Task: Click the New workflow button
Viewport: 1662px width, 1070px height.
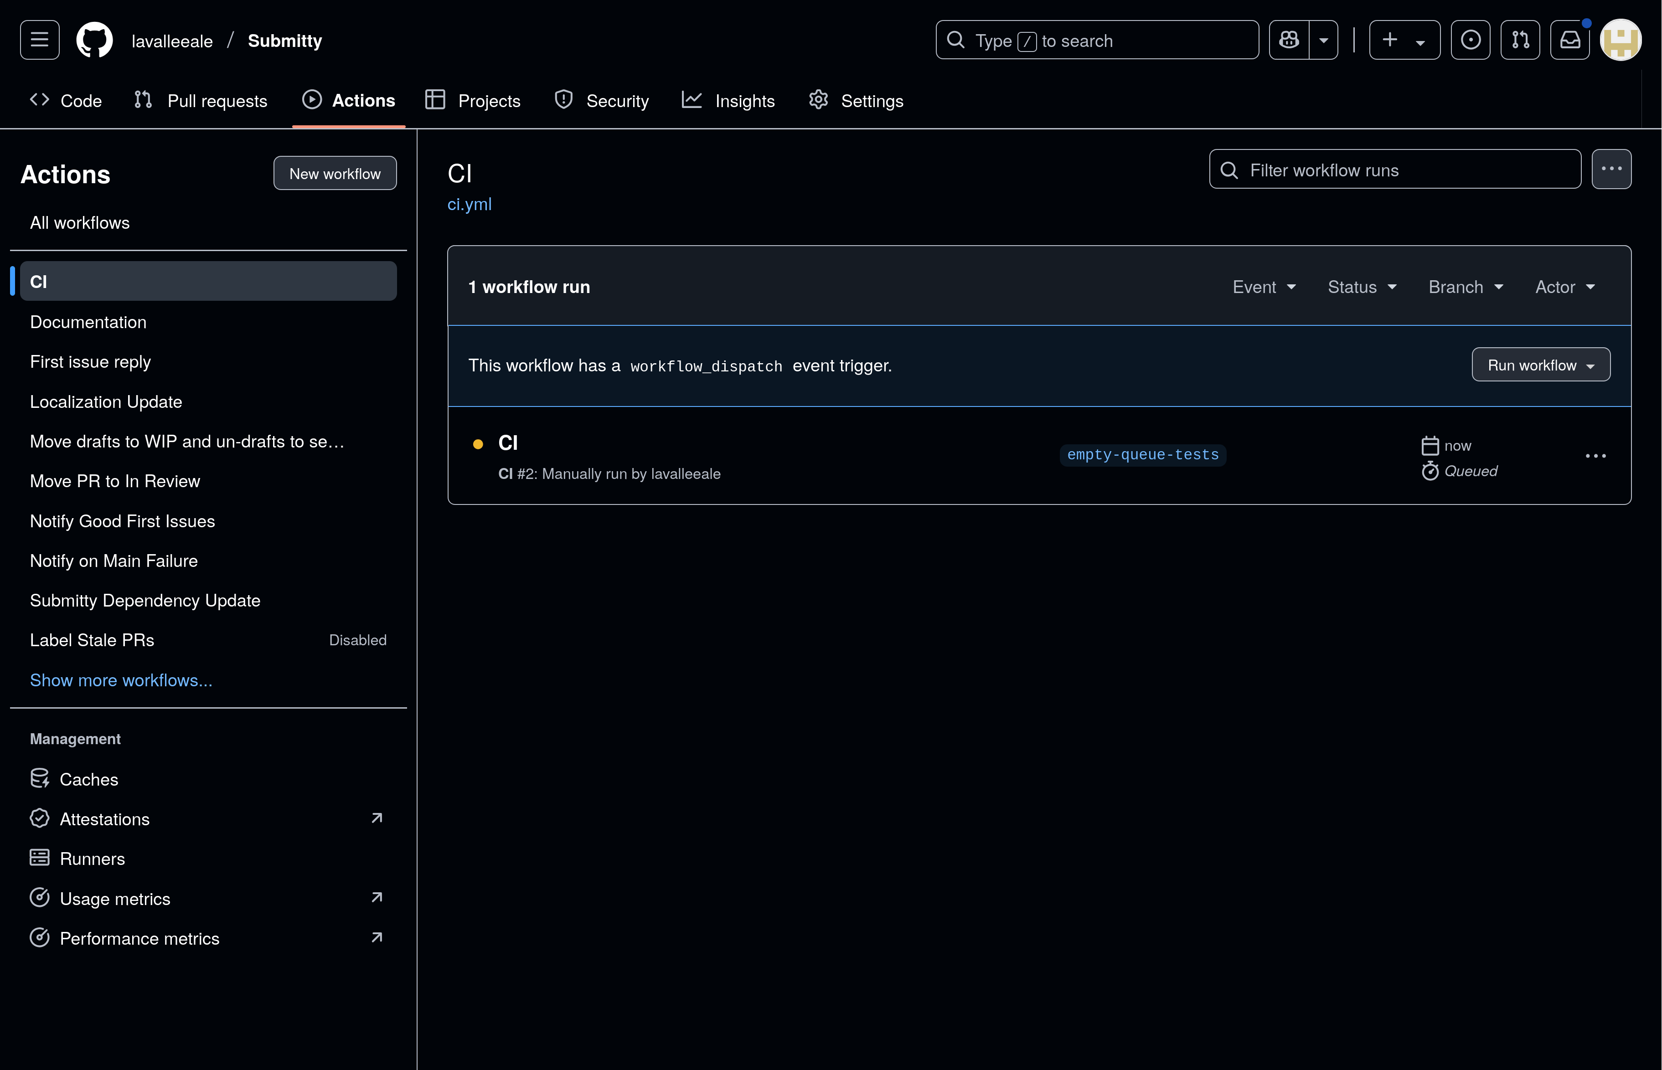Action: [335, 173]
